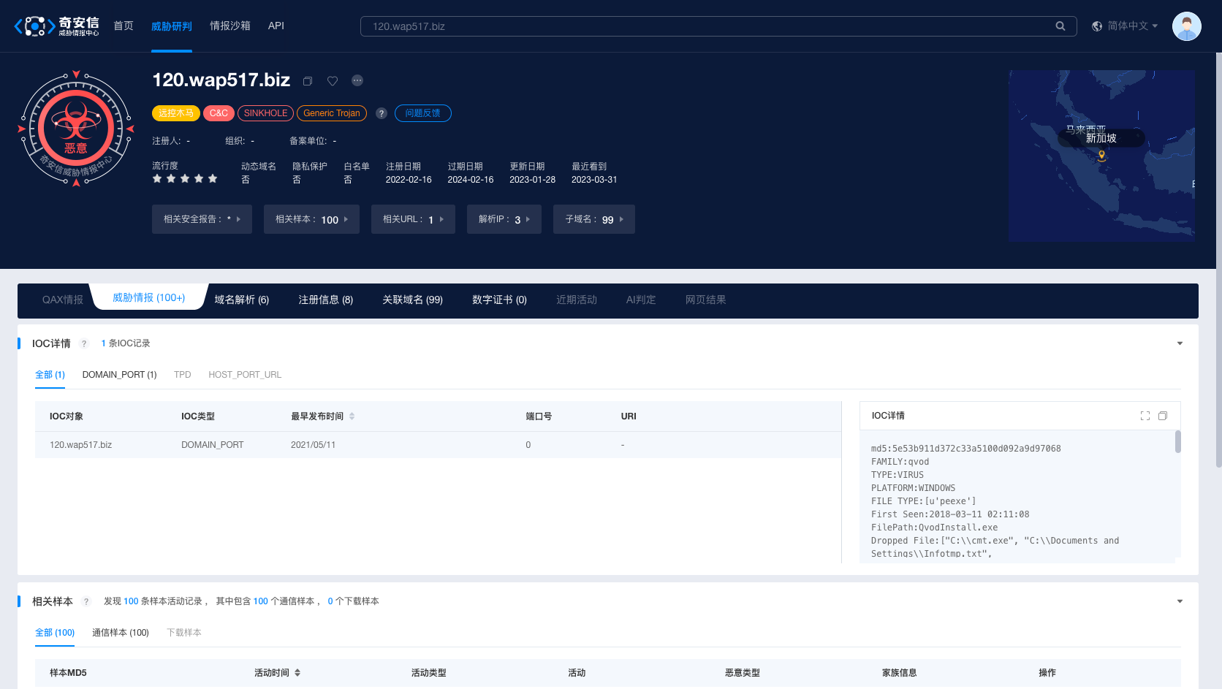Switch to 数字证书 (0) tab
The image size is (1222, 689).
500,300
